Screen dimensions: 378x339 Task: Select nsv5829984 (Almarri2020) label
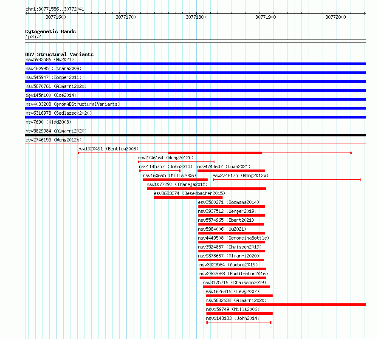tap(56, 131)
